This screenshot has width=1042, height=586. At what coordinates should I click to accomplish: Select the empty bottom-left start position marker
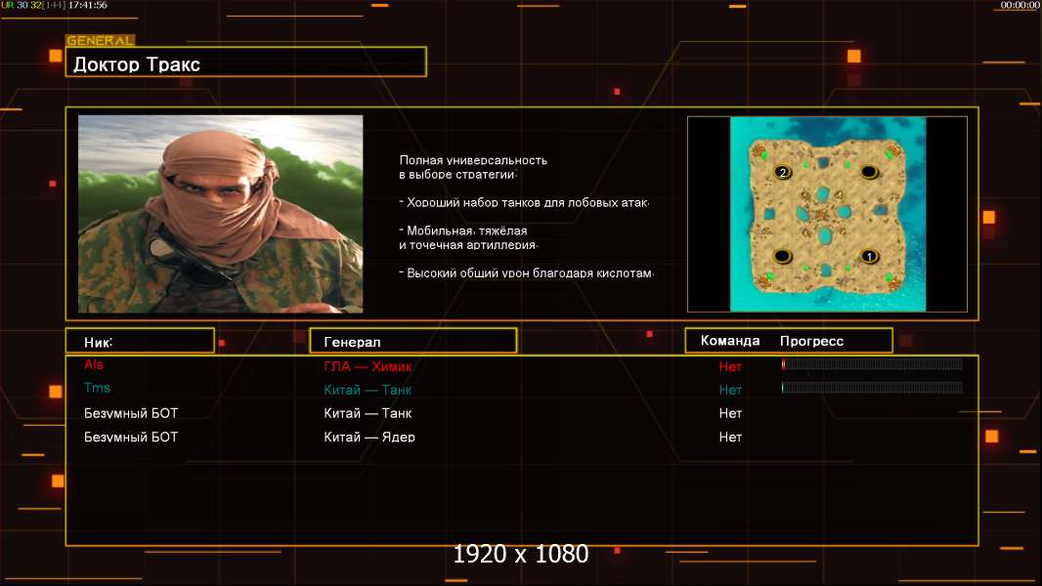point(783,256)
